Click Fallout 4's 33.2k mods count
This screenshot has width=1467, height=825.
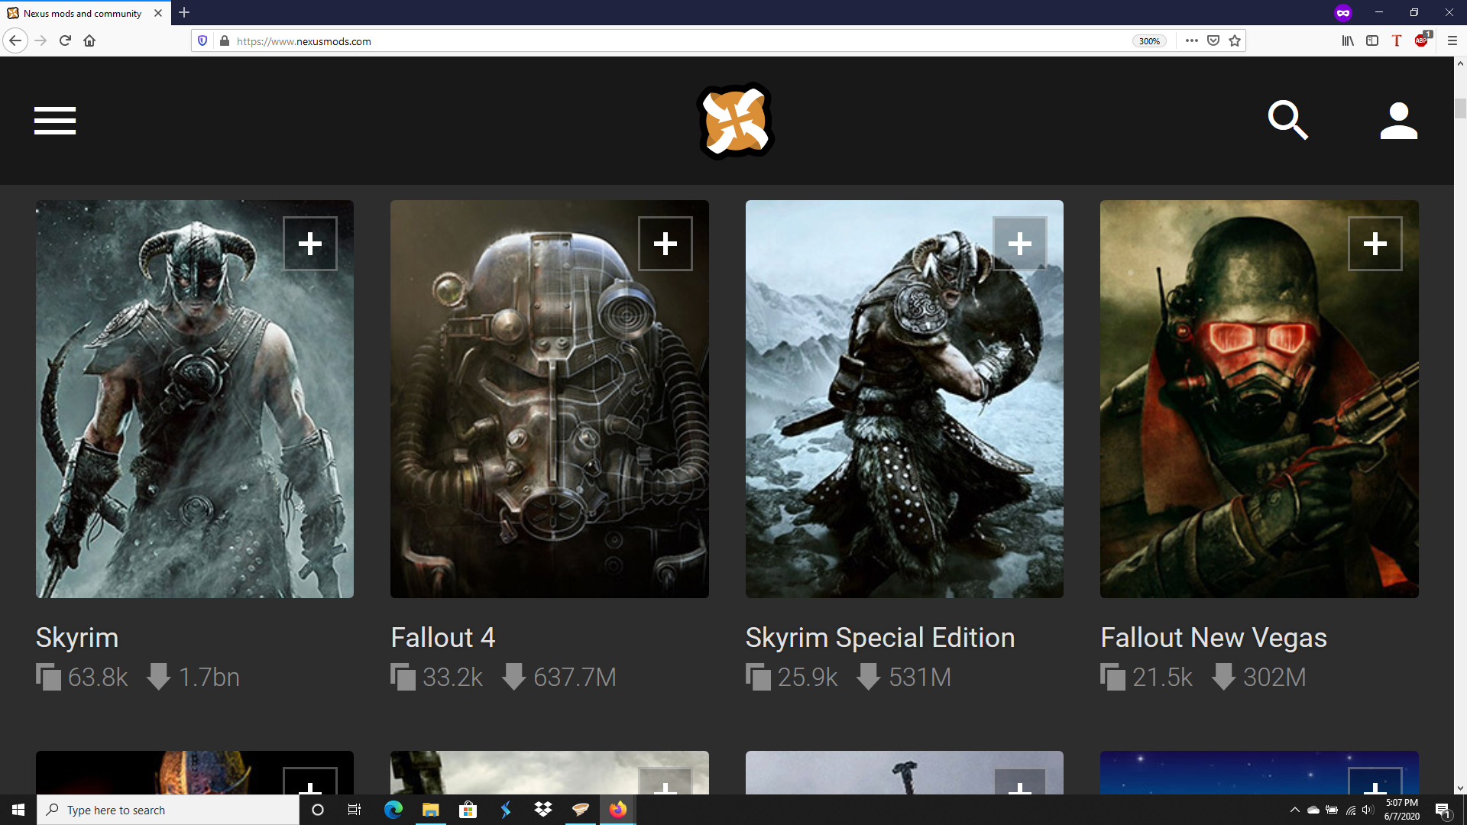437,677
